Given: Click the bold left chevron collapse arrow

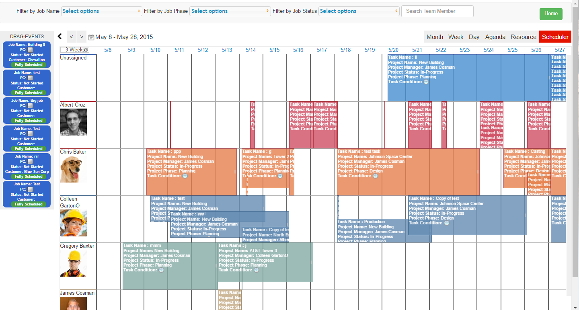Looking at the screenshot, I should click(x=60, y=37).
